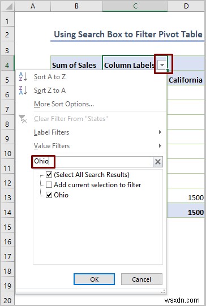The width and height of the screenshot is (206, 306).
Task: Expand the Value Filters submenu arrow
Action: pyautogui.click(x=160, y=145)
